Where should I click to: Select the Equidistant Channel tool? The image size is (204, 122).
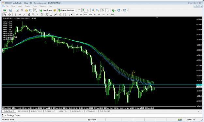pos(29,15)
